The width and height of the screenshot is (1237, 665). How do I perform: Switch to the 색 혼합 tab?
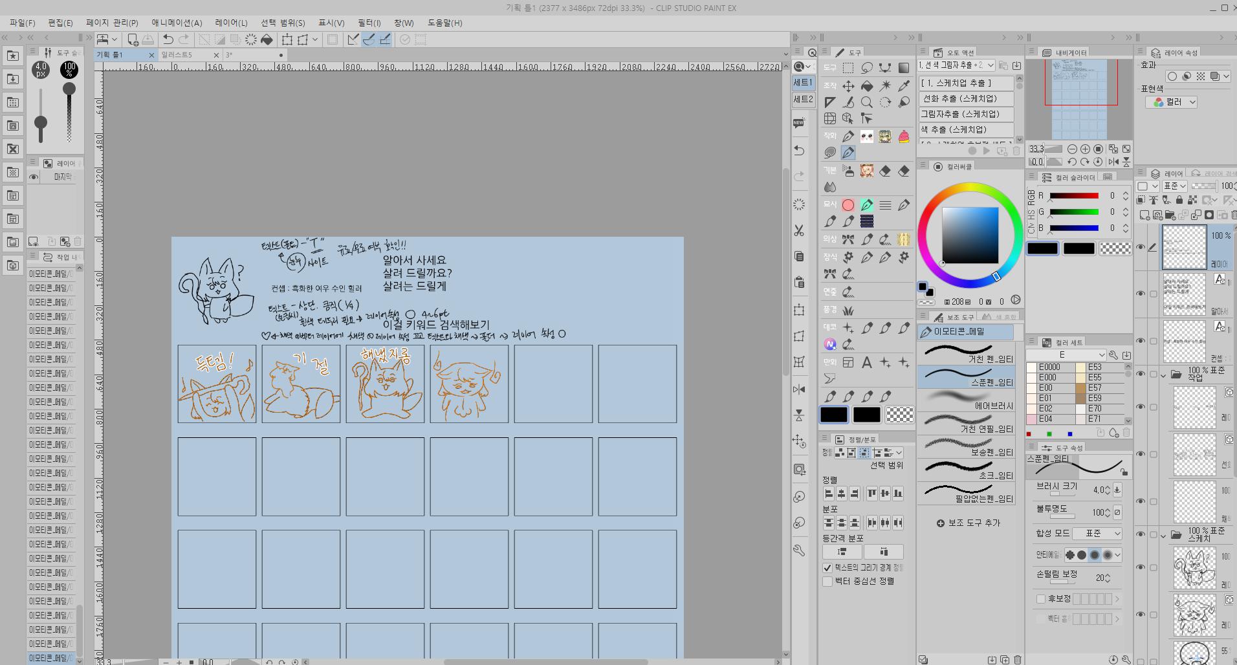(1000, 317)
